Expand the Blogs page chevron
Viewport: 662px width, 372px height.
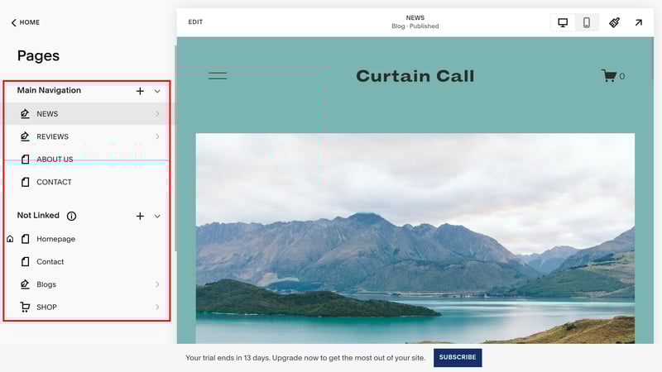[157, 284]
